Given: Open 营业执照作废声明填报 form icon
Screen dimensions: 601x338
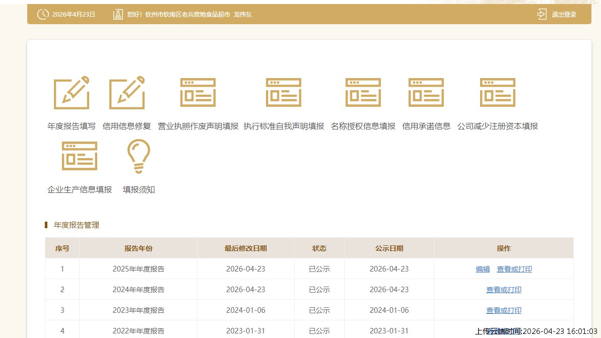Looking at the screenshot, I should (x=198, y=93).
